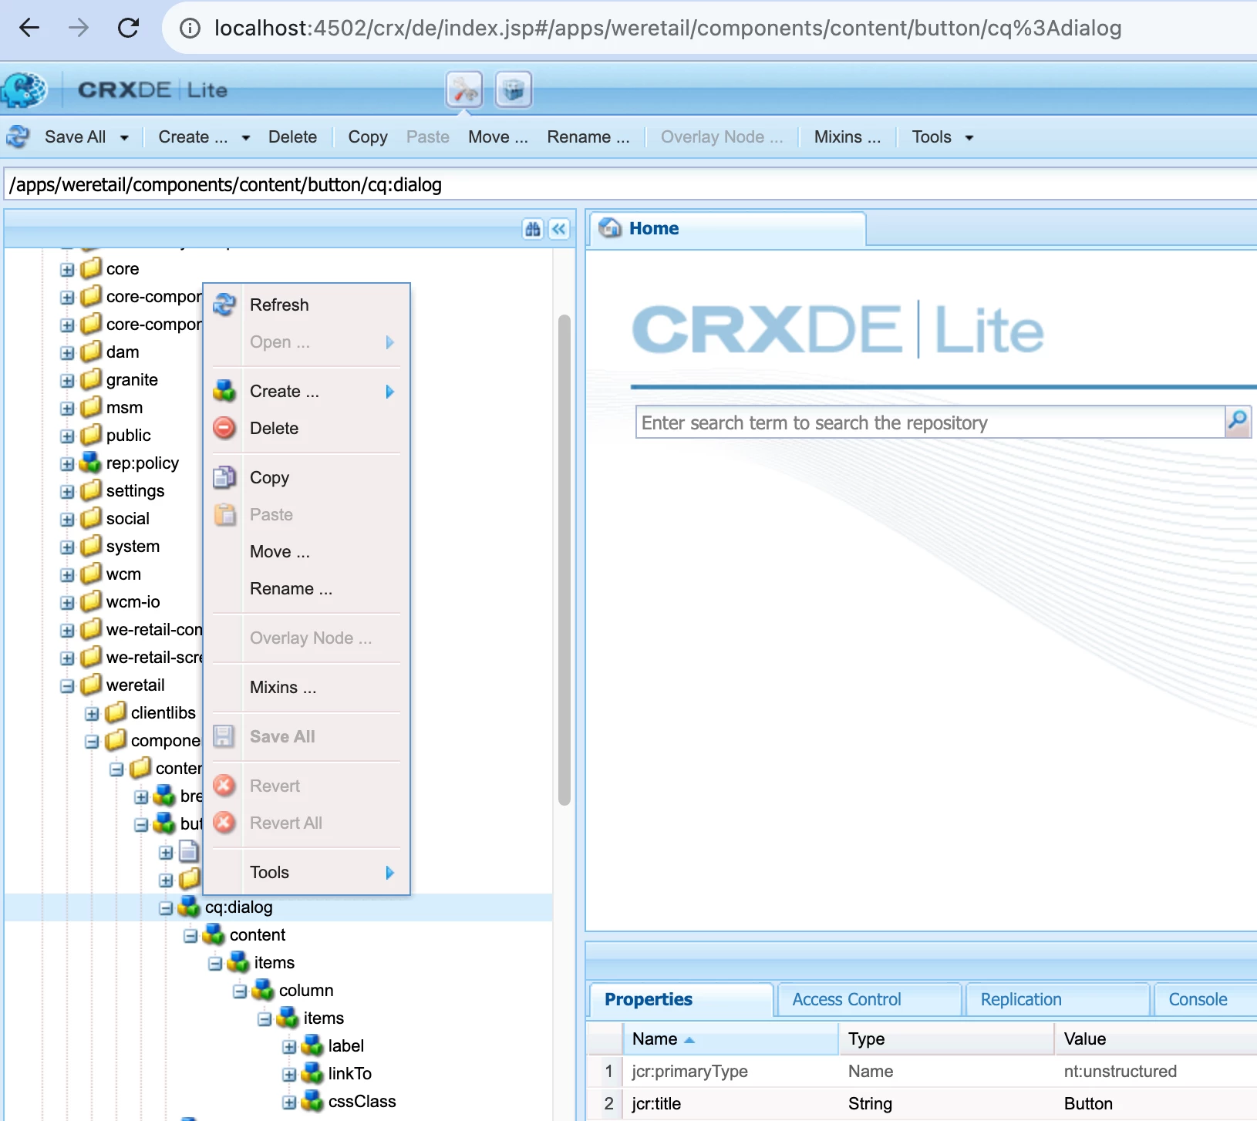The width and height of the screenshot is (1257, 1121).
Task: Choose Move ... from context menu
Action: click(x=306, y=551)
